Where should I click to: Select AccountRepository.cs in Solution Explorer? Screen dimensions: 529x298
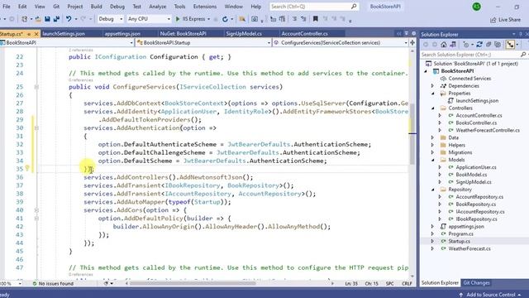pyautogui.click(x=479, y=197)
